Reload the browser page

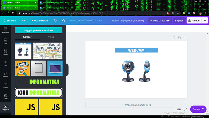pyautogui.click(x=13, y=13)
